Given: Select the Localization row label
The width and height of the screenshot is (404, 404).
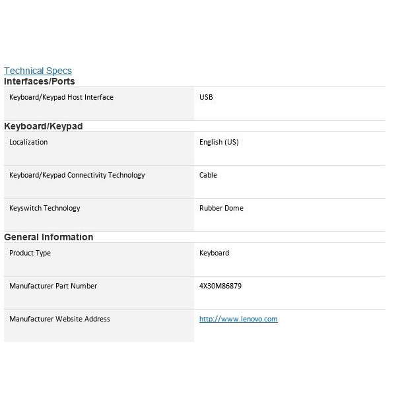Looking at the screenshot, I should click(x=28, y=142).
